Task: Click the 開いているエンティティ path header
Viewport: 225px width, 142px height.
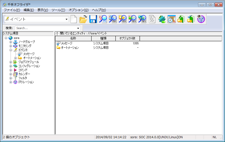Action: pos(83,33)
